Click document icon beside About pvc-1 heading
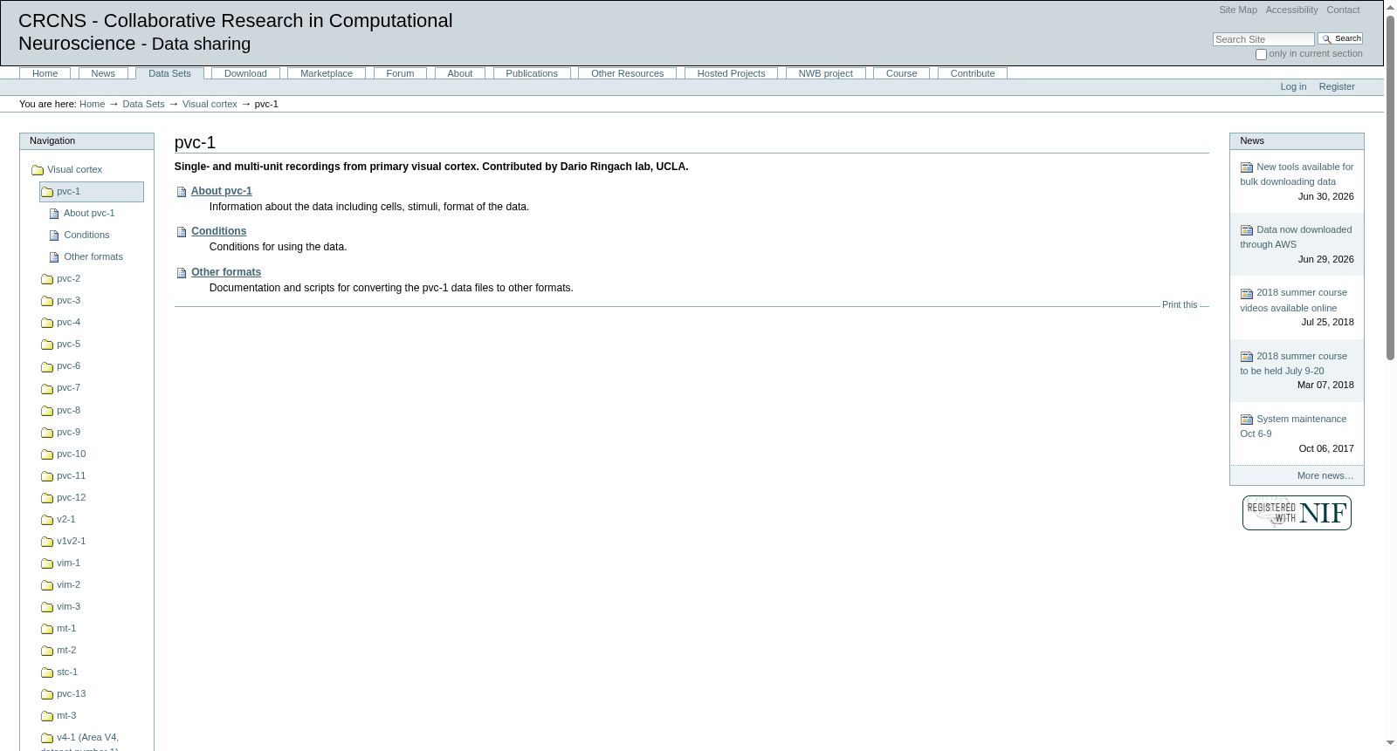The image size is (1397, 751). click(x=182, y=192)
